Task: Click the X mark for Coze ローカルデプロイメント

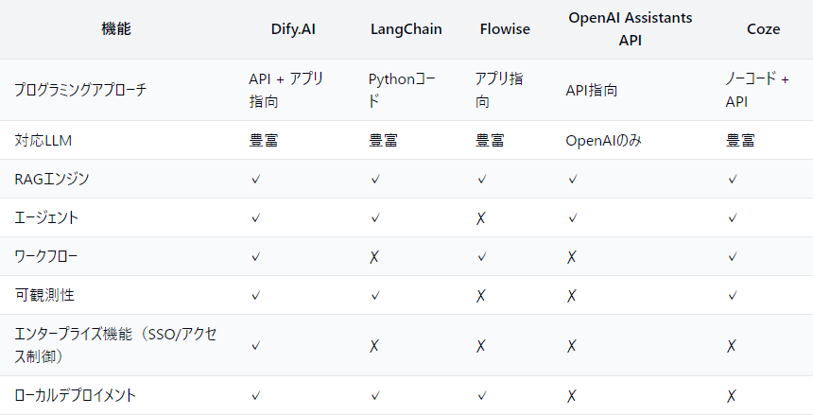Action: 732,396
